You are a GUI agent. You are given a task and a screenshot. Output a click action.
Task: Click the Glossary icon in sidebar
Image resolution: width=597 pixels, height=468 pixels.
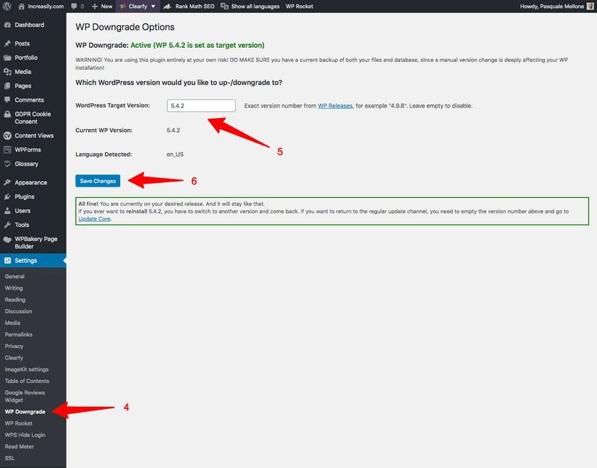tap(7, 163)
